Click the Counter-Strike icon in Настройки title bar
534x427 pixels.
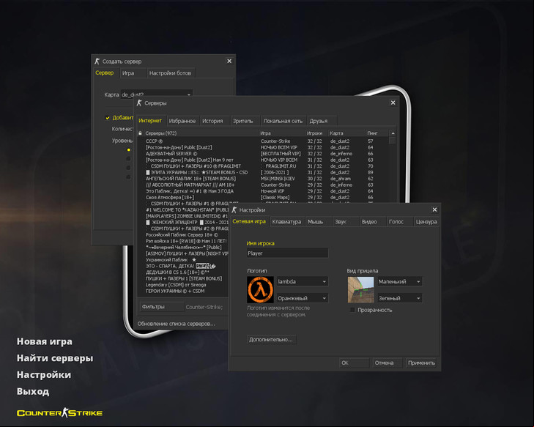tap(234, 209)
